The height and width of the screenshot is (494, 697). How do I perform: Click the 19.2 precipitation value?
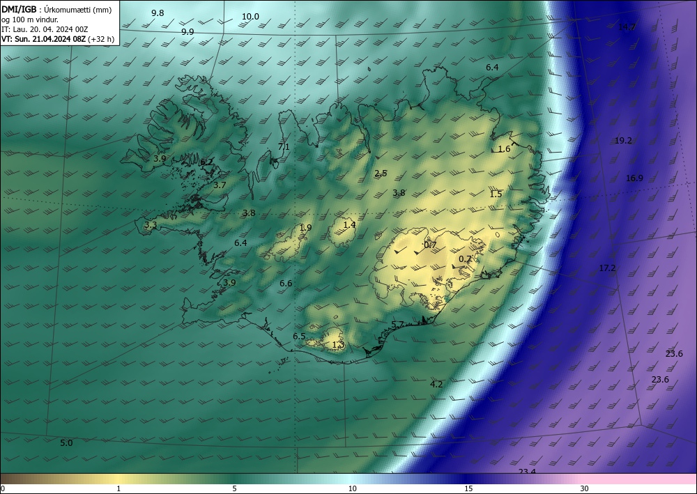coord(623,141)
